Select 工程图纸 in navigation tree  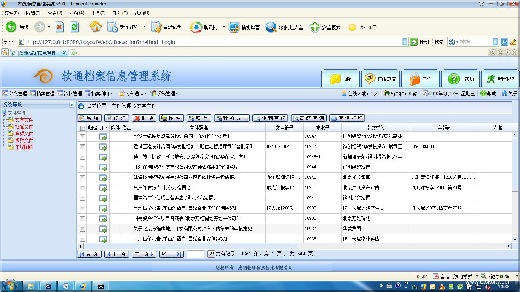pyautogui.click(x=24, y=147)
